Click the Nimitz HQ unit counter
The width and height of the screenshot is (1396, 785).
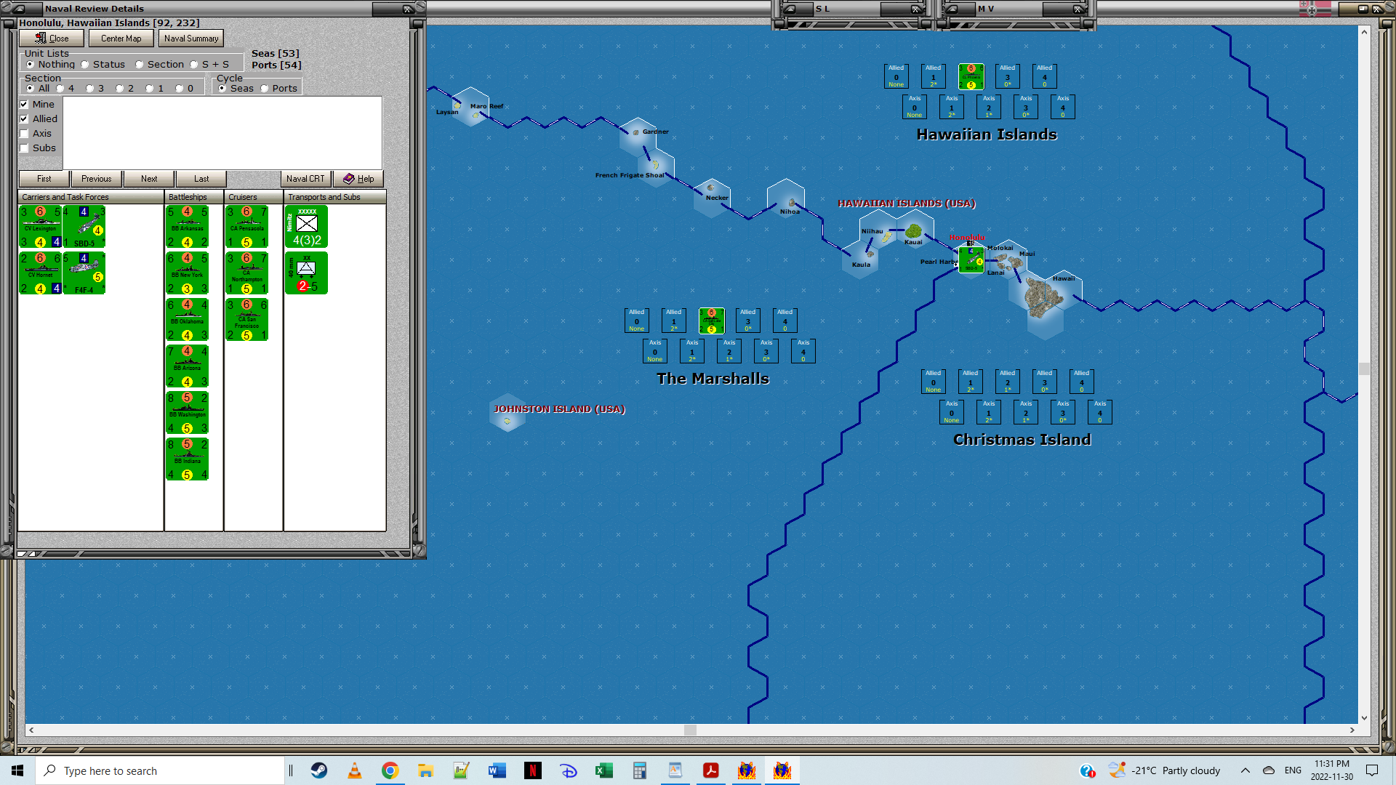(306, 227)
